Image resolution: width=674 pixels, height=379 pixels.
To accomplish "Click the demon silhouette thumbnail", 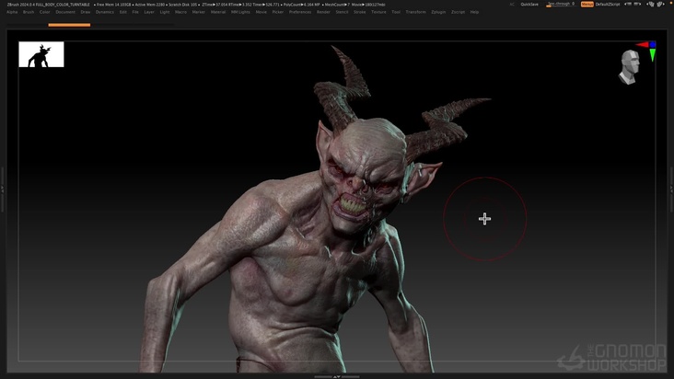I will click(x=41, y=54).
